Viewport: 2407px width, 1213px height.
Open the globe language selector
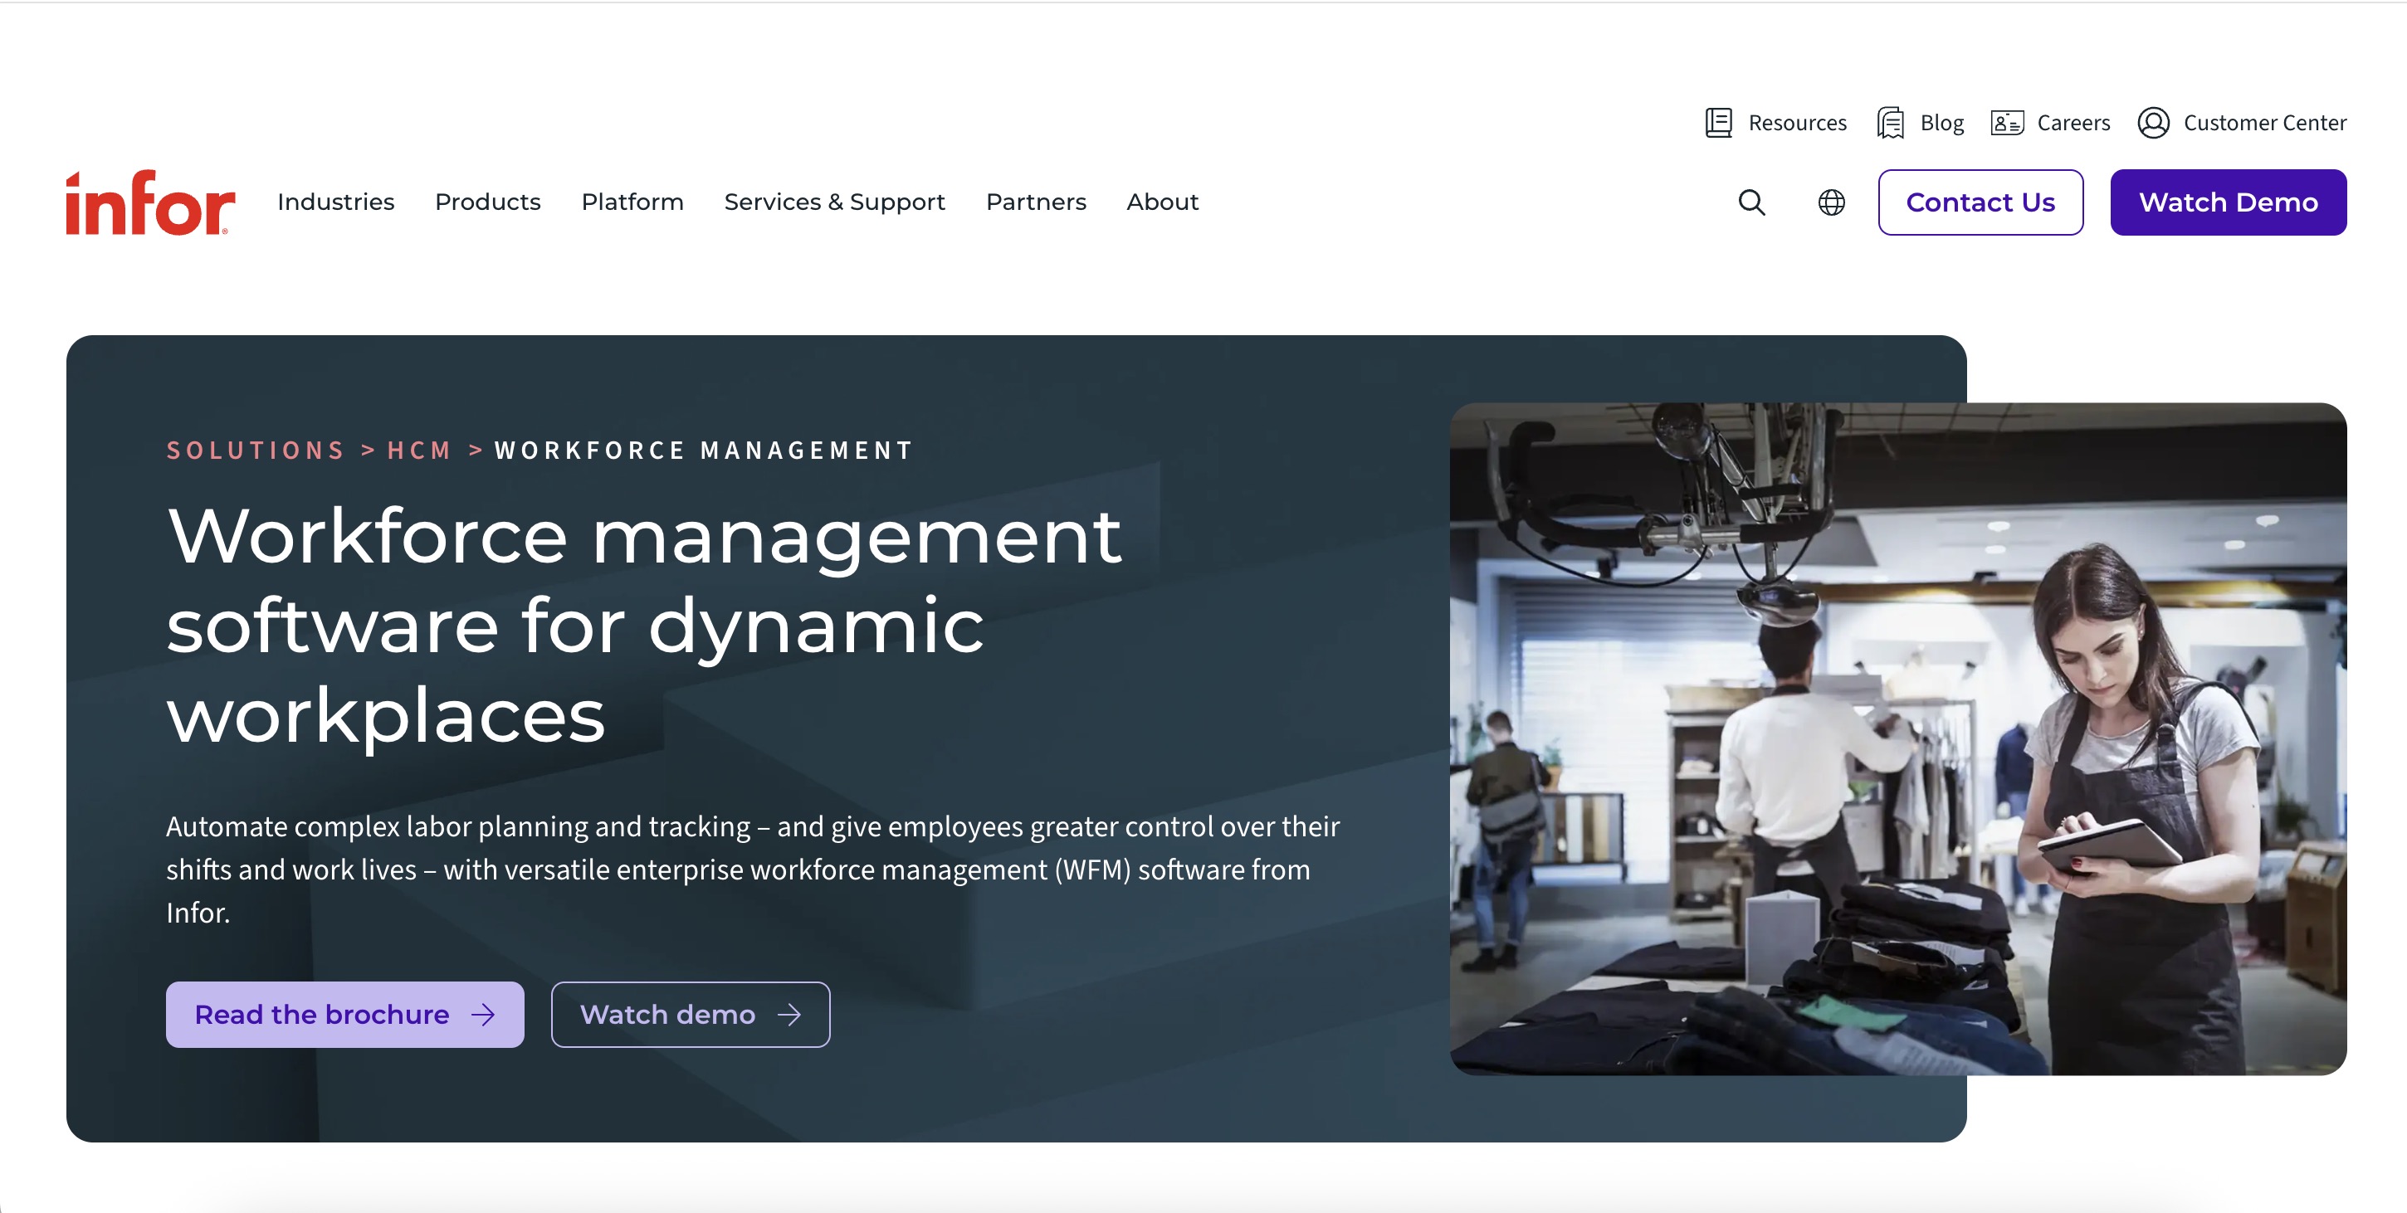(x=1832, y=202)
